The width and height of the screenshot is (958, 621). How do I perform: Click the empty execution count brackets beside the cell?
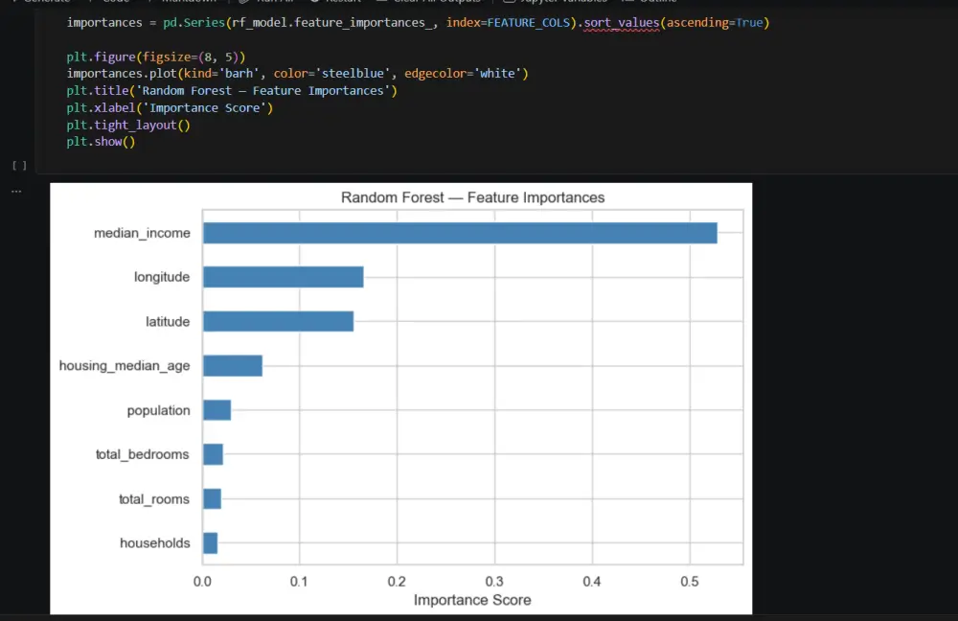tap(19, 165)
